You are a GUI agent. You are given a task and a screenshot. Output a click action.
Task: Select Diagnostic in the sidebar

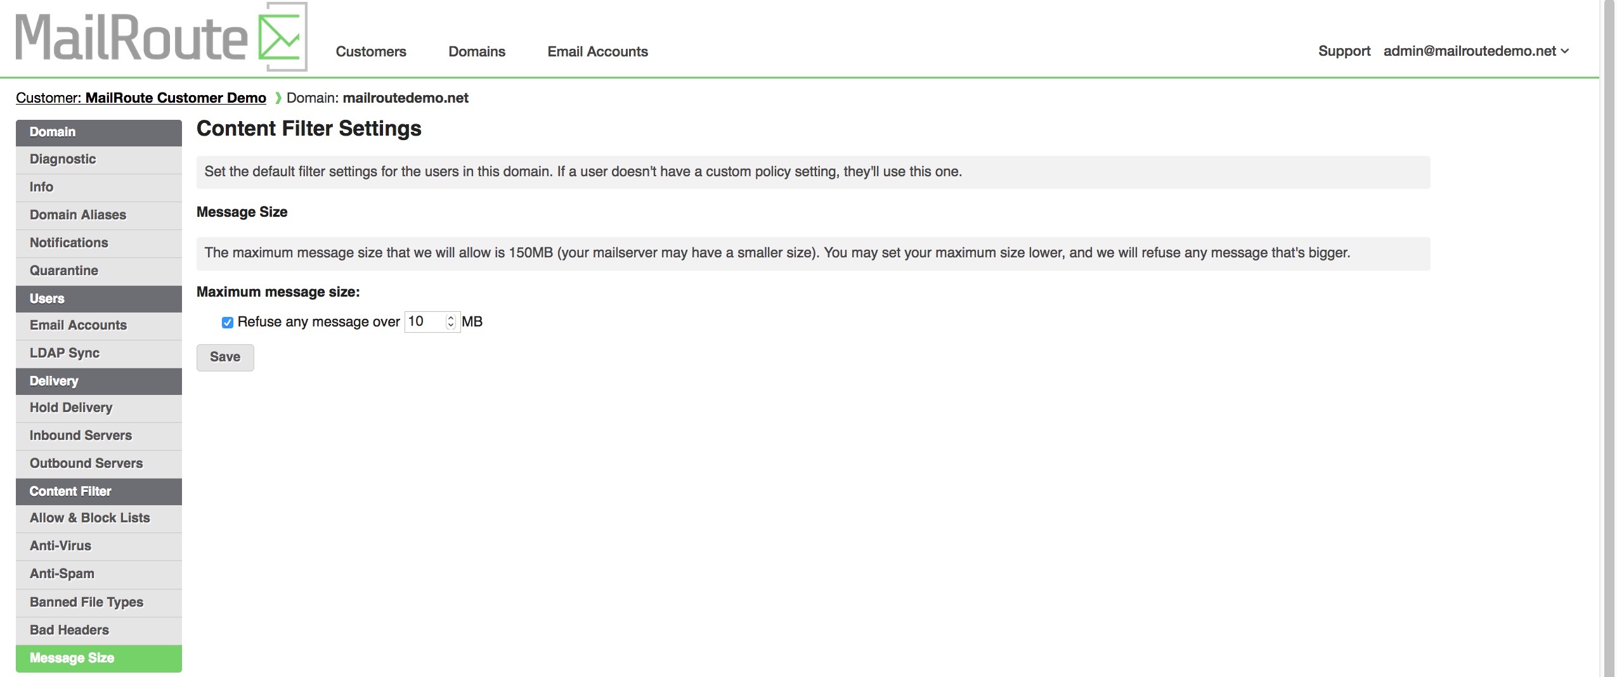coord(99,160)
